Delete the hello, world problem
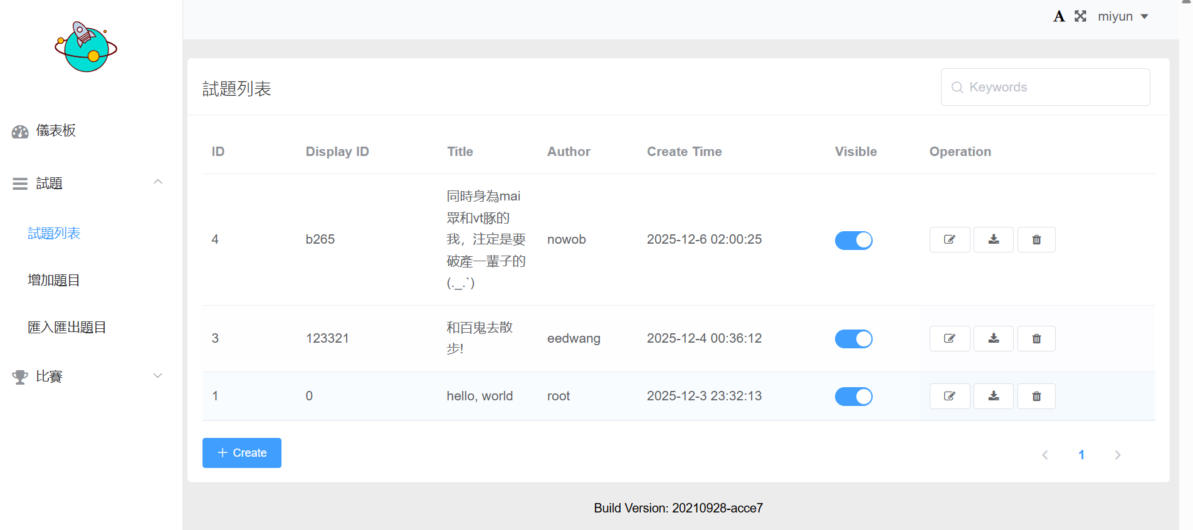The image size is (1193, 530). point(1036,396)
